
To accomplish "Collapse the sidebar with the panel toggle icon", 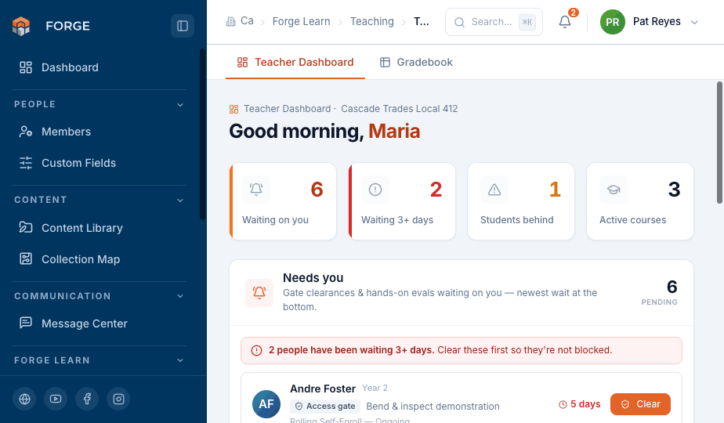I will [x=183, y=26].
